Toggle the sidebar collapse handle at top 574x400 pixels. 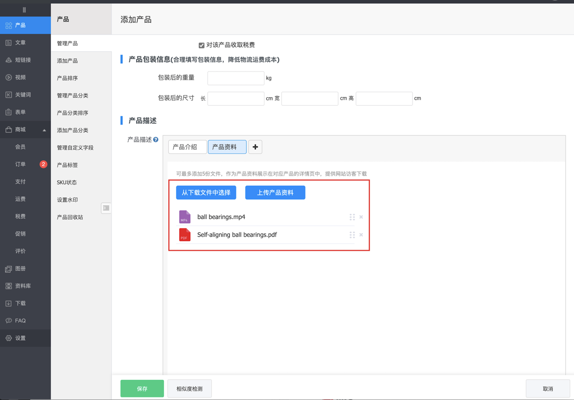click(x=24, y=10)
